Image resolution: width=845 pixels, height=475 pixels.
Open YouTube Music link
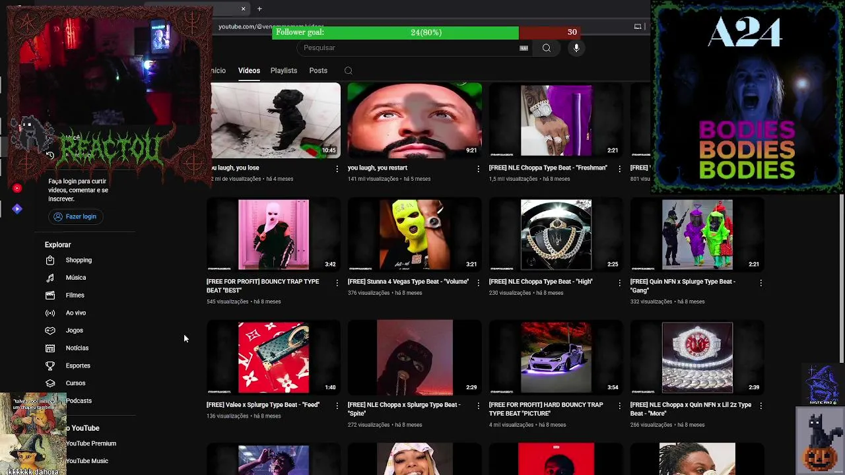pyautogui.click(x=86, y=460)
